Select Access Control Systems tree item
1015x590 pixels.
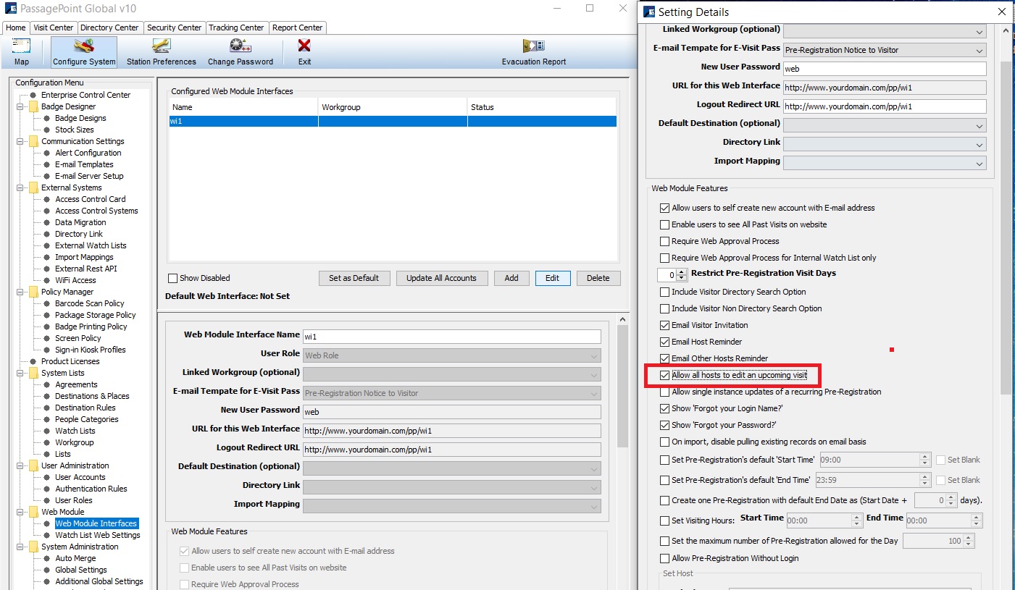coord(96,211)
